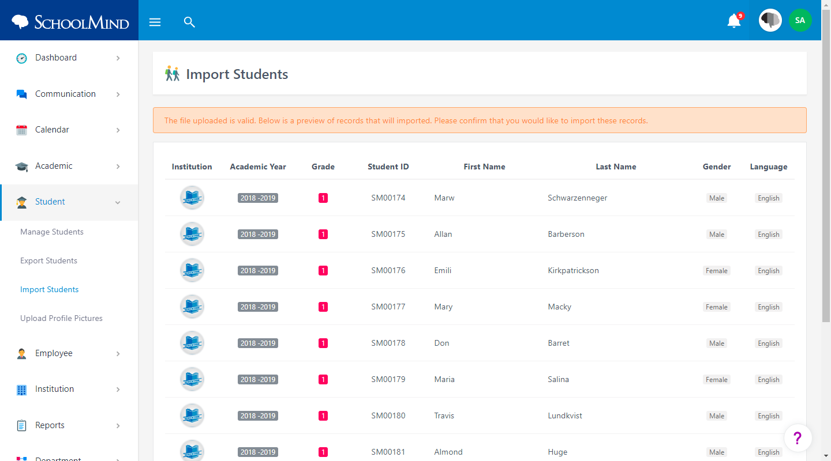831x461 pixels.
Task: Expand the Reports menu chevron
Action: point(118,426)
